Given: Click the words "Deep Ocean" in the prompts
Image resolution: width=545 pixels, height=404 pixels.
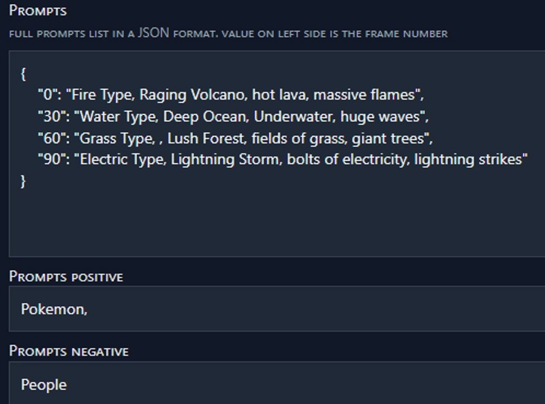Looking at the screenshot, I should (x=206, y=116).
